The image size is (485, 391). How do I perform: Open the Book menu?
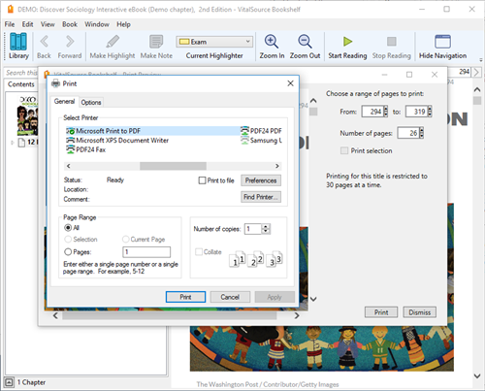[70, 24]
